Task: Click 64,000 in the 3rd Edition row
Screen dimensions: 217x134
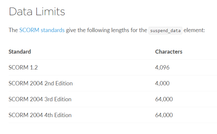Action: [164, 99]
